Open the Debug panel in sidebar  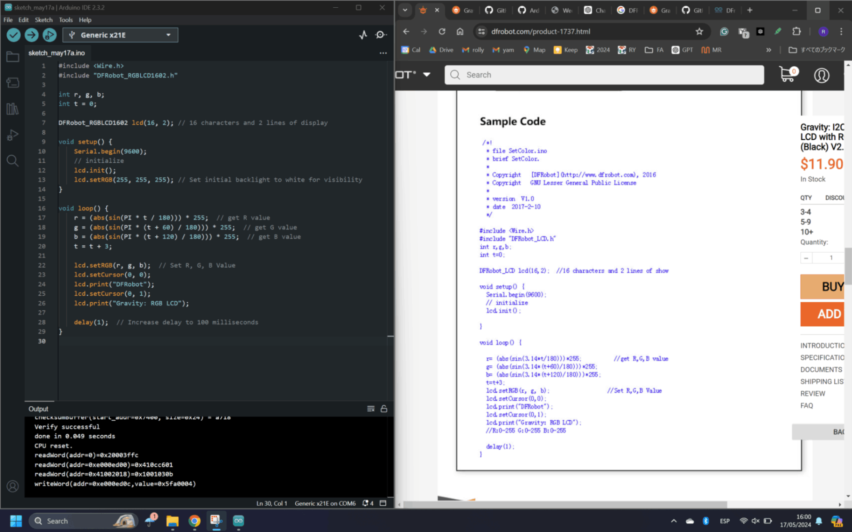coord(12,135)
